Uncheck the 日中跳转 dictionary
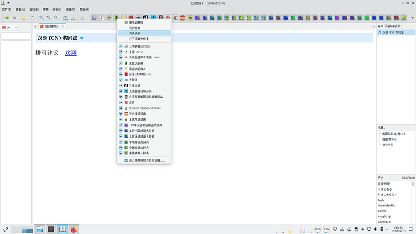This screenshot has width=416, height=234. 121,46
